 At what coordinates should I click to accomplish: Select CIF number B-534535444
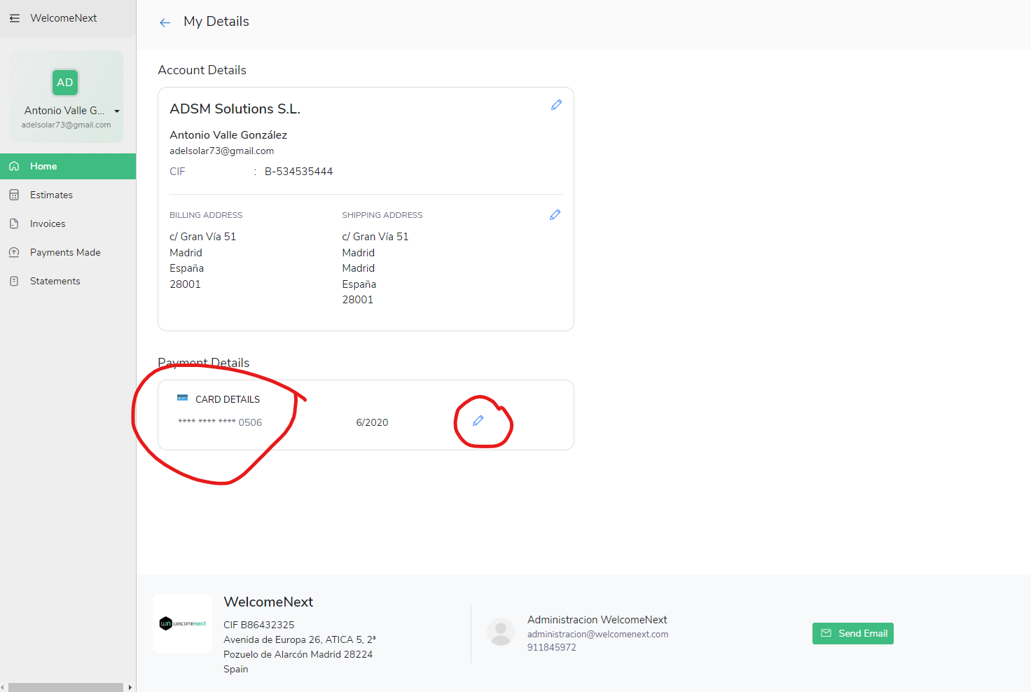(x=298, y=172)
